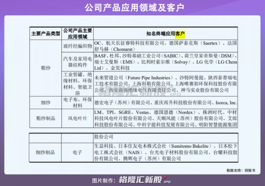Select the 细纱 product type cell

click(x=45, y=103)
